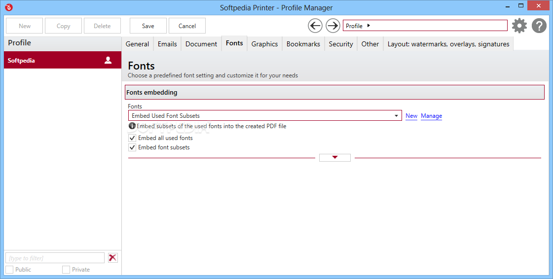The height and width of the screenshot is (279, 553).
Task: Open the Fonts dropdown Embed Used Font Subsets
Action: (x=265, y=115)
